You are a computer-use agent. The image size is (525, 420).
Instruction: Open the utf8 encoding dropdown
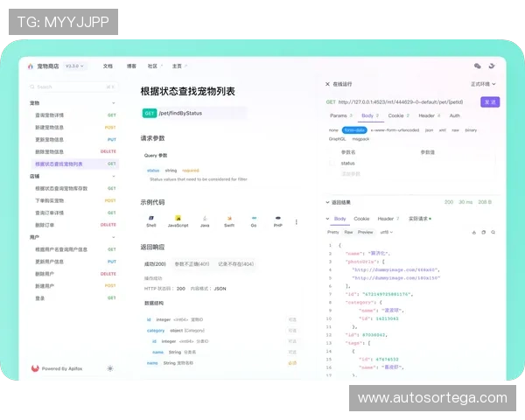pyautogui.click(x=387, y=232)
